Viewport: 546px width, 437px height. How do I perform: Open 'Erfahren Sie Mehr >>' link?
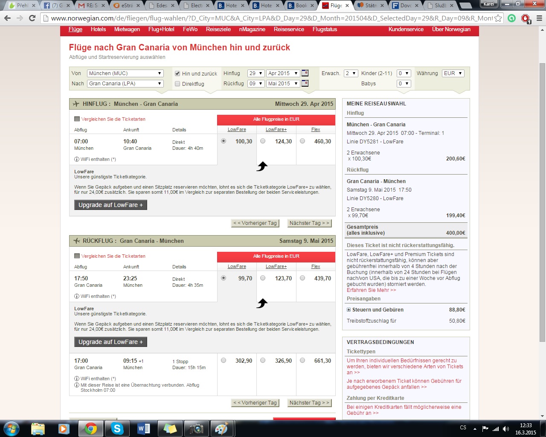point(371,290)
